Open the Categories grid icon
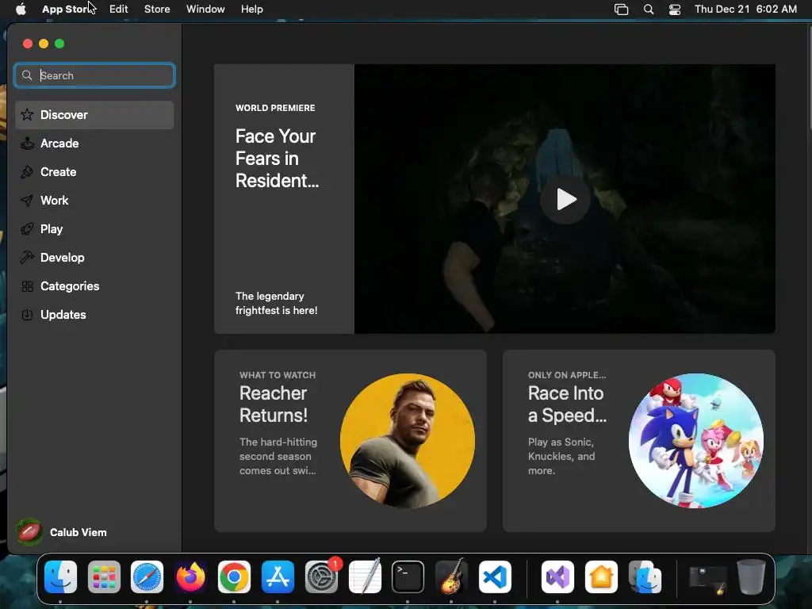 pos(27,286)
